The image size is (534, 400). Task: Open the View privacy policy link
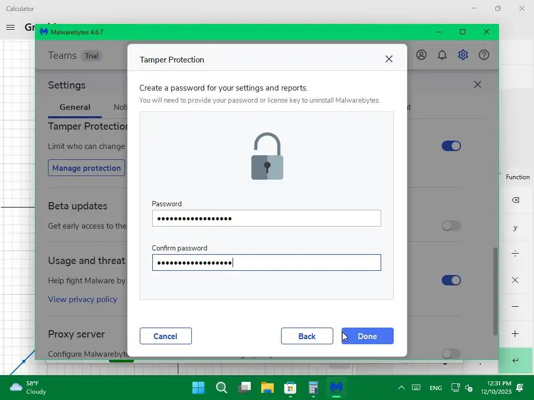(x=82, y=299)
